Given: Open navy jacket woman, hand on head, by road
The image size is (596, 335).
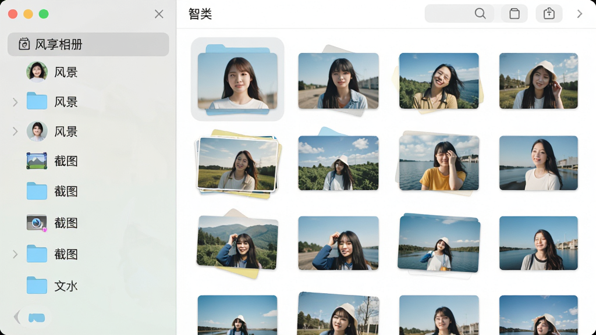Looking at the screenshot, I should point(338,243).
